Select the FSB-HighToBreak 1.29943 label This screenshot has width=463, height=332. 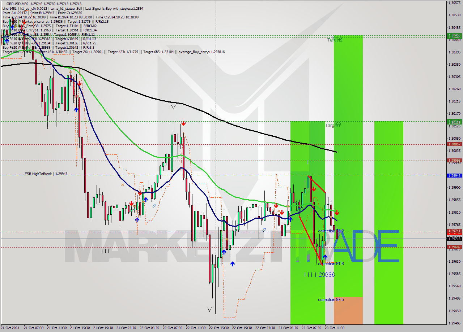tap(46, 174)
